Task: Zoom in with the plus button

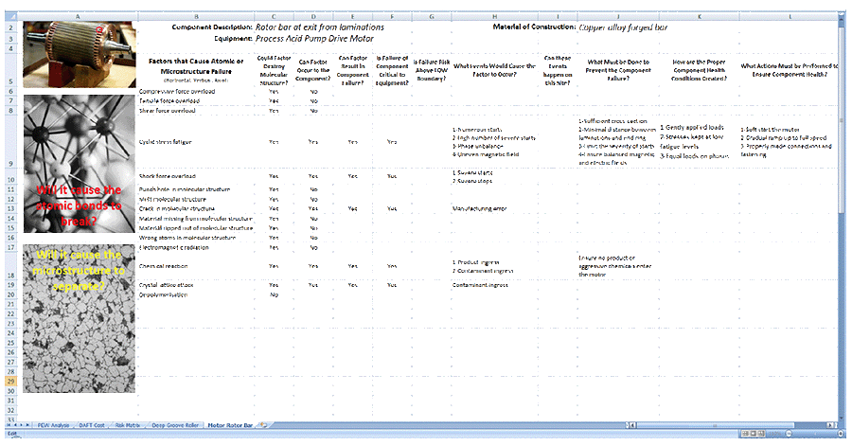Action: tap(840, 434)
